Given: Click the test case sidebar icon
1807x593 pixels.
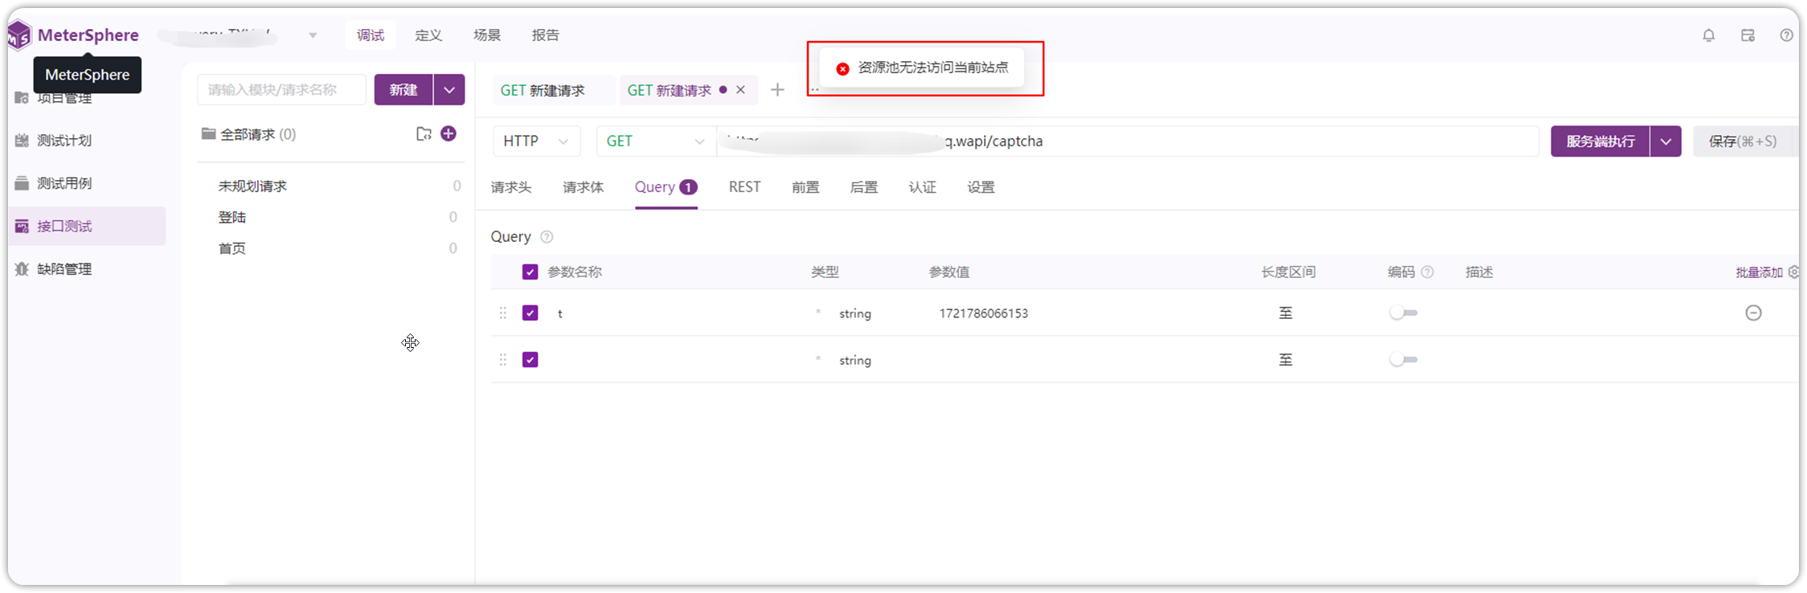Looking at the screenshot, I should click(x=22, y=183).
